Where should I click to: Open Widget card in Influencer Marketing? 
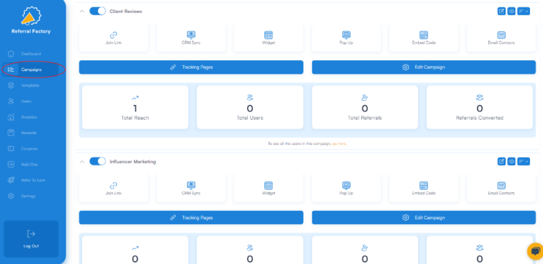268,188
